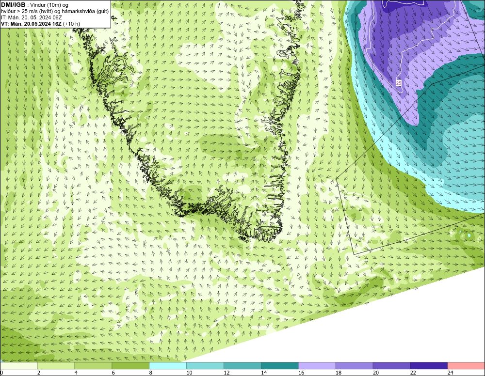
Task: Click the legend scale number "10"
Action: tap(189, 373)
